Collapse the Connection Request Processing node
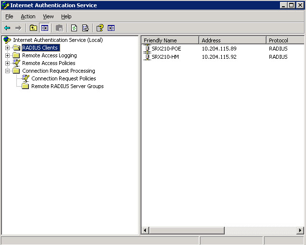Screen dimensions: 306x245 (7, 71)
